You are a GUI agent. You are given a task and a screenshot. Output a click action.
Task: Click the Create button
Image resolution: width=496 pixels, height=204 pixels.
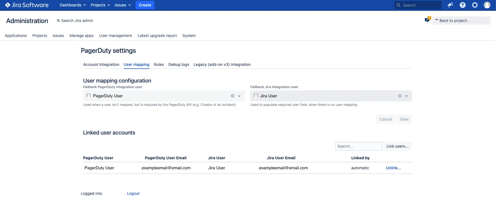(145, 5)
